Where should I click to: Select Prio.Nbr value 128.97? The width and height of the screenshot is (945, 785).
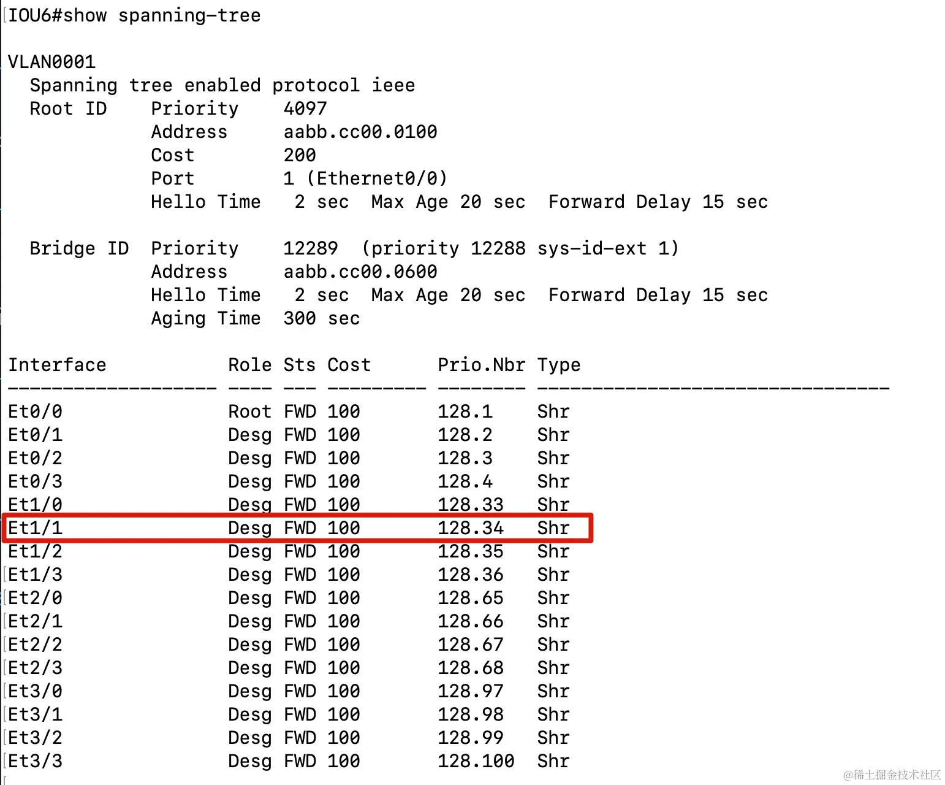[x=471, y=691]
